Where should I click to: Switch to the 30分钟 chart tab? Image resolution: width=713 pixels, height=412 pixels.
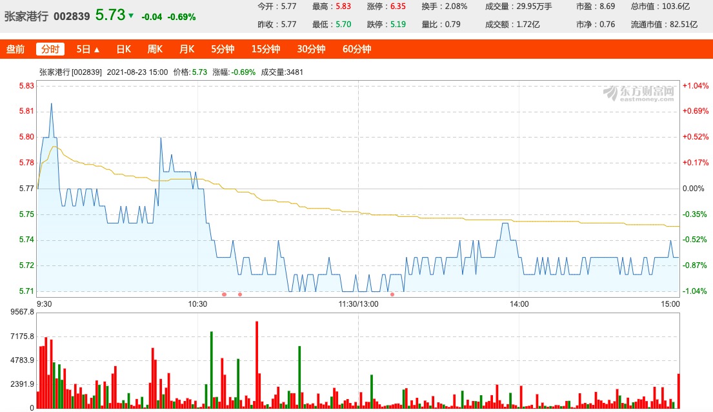[311, 49]
